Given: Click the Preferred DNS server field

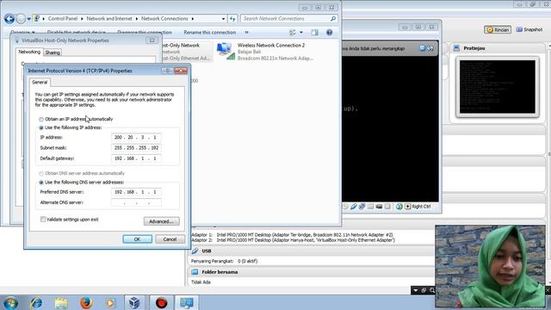Looking at the screenshot, I should click(x=136, y=192).
